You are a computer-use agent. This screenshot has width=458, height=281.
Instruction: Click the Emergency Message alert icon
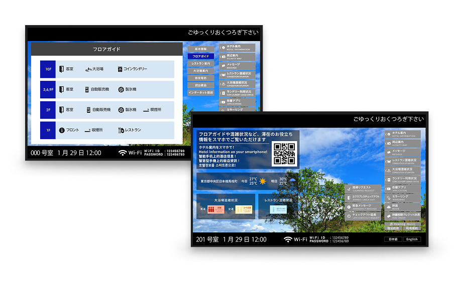[x=349, y=207]
